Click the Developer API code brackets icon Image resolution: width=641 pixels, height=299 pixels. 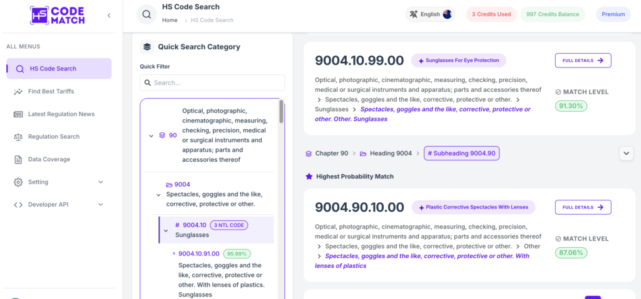(18, 205)
